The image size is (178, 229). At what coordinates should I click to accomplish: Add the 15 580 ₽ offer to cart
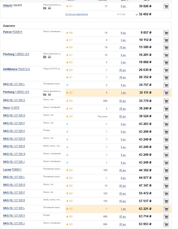(x=166, y=47)
